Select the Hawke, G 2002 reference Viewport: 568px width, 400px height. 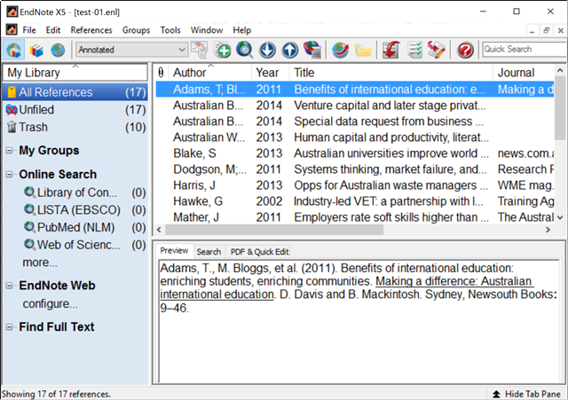[x=355, y=201]
